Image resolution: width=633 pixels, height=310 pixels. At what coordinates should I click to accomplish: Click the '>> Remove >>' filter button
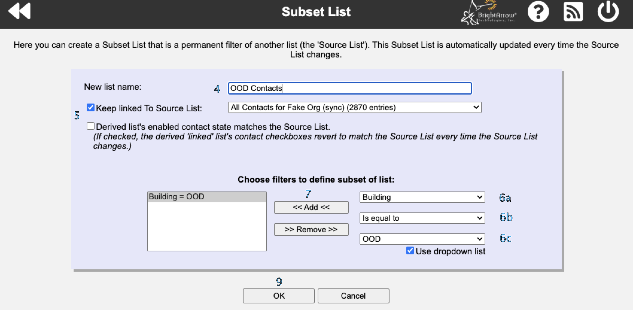click(311, 229)
